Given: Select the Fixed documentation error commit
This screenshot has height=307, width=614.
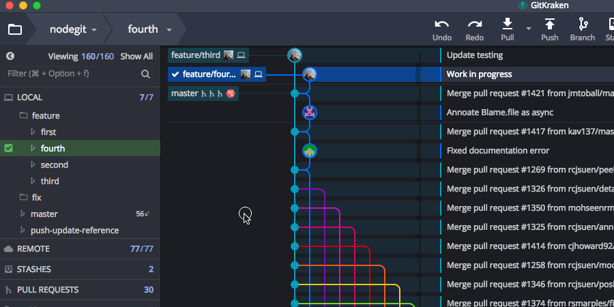Looking at the screenshot, I should [x=498, y=151].
